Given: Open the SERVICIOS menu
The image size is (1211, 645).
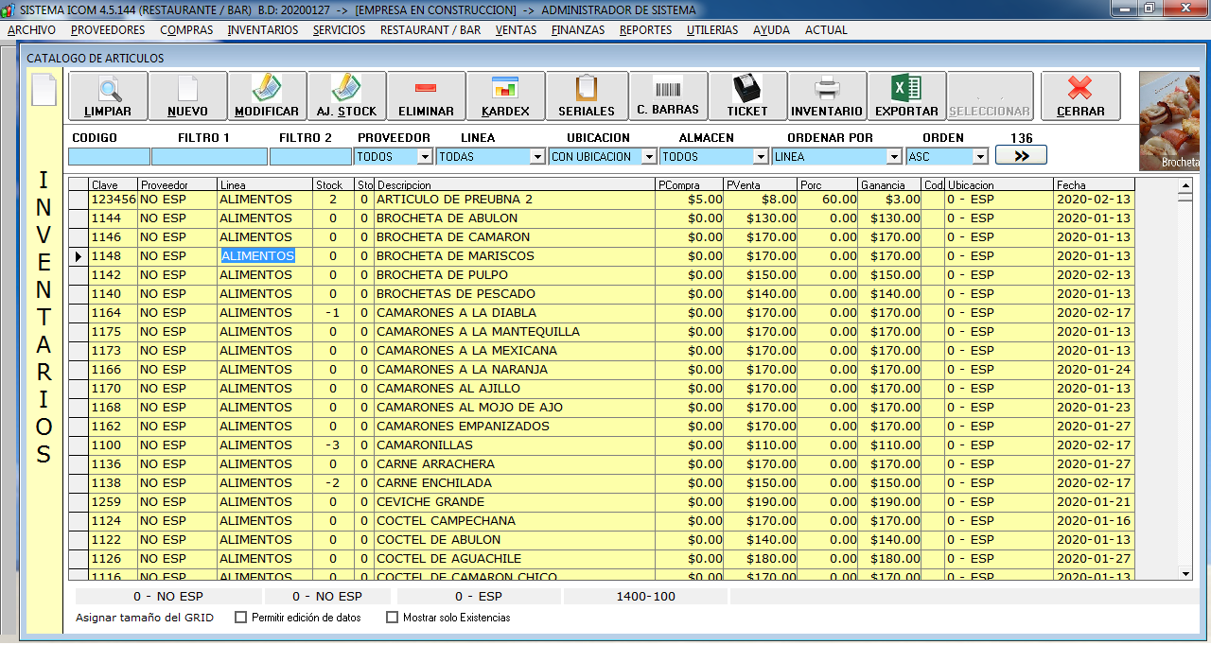Looking at the screenshot, I should coord(339,30).
